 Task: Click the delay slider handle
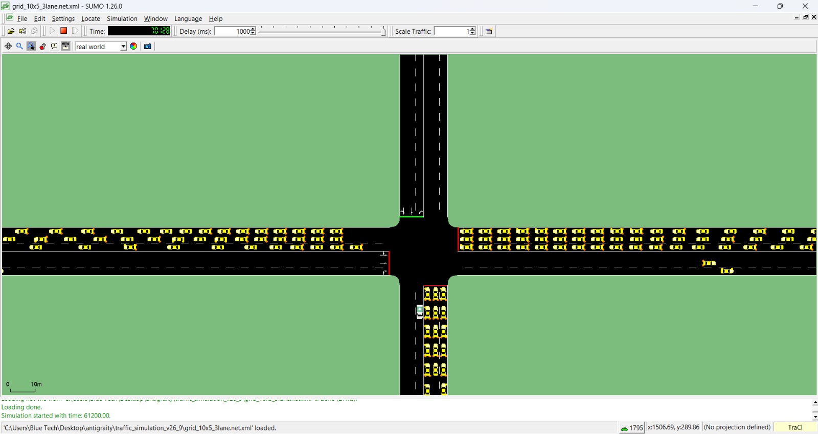[x=384, y=32]
